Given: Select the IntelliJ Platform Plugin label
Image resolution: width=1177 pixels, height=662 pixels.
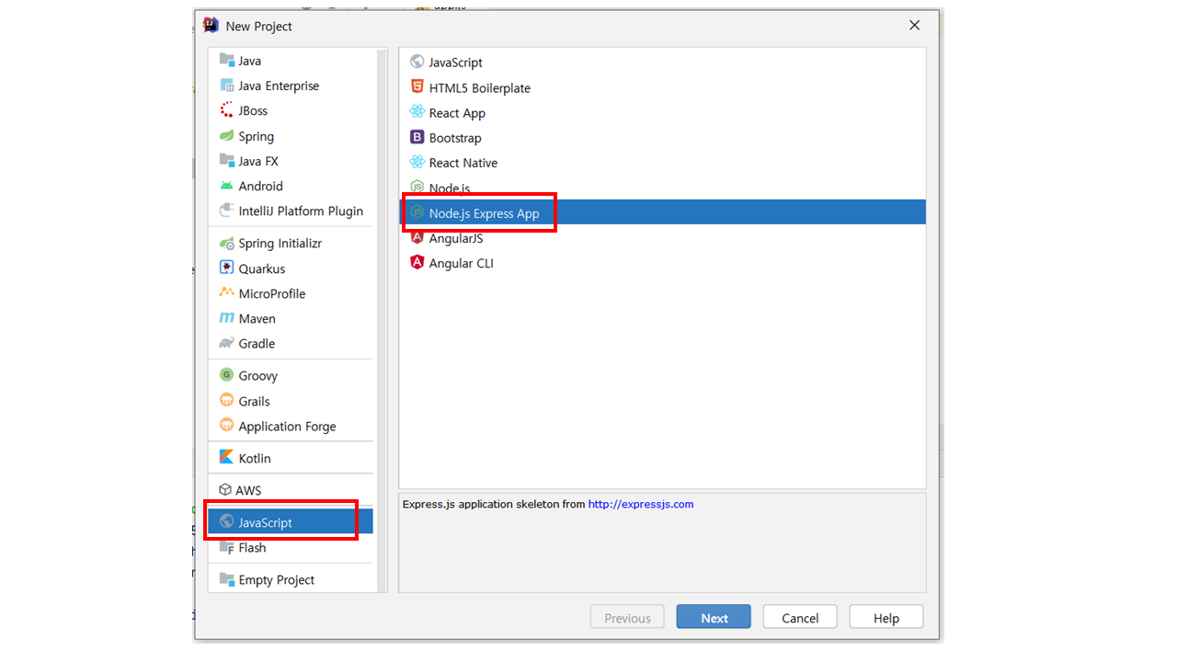Looking at the screenshot, I should [301, 211].
